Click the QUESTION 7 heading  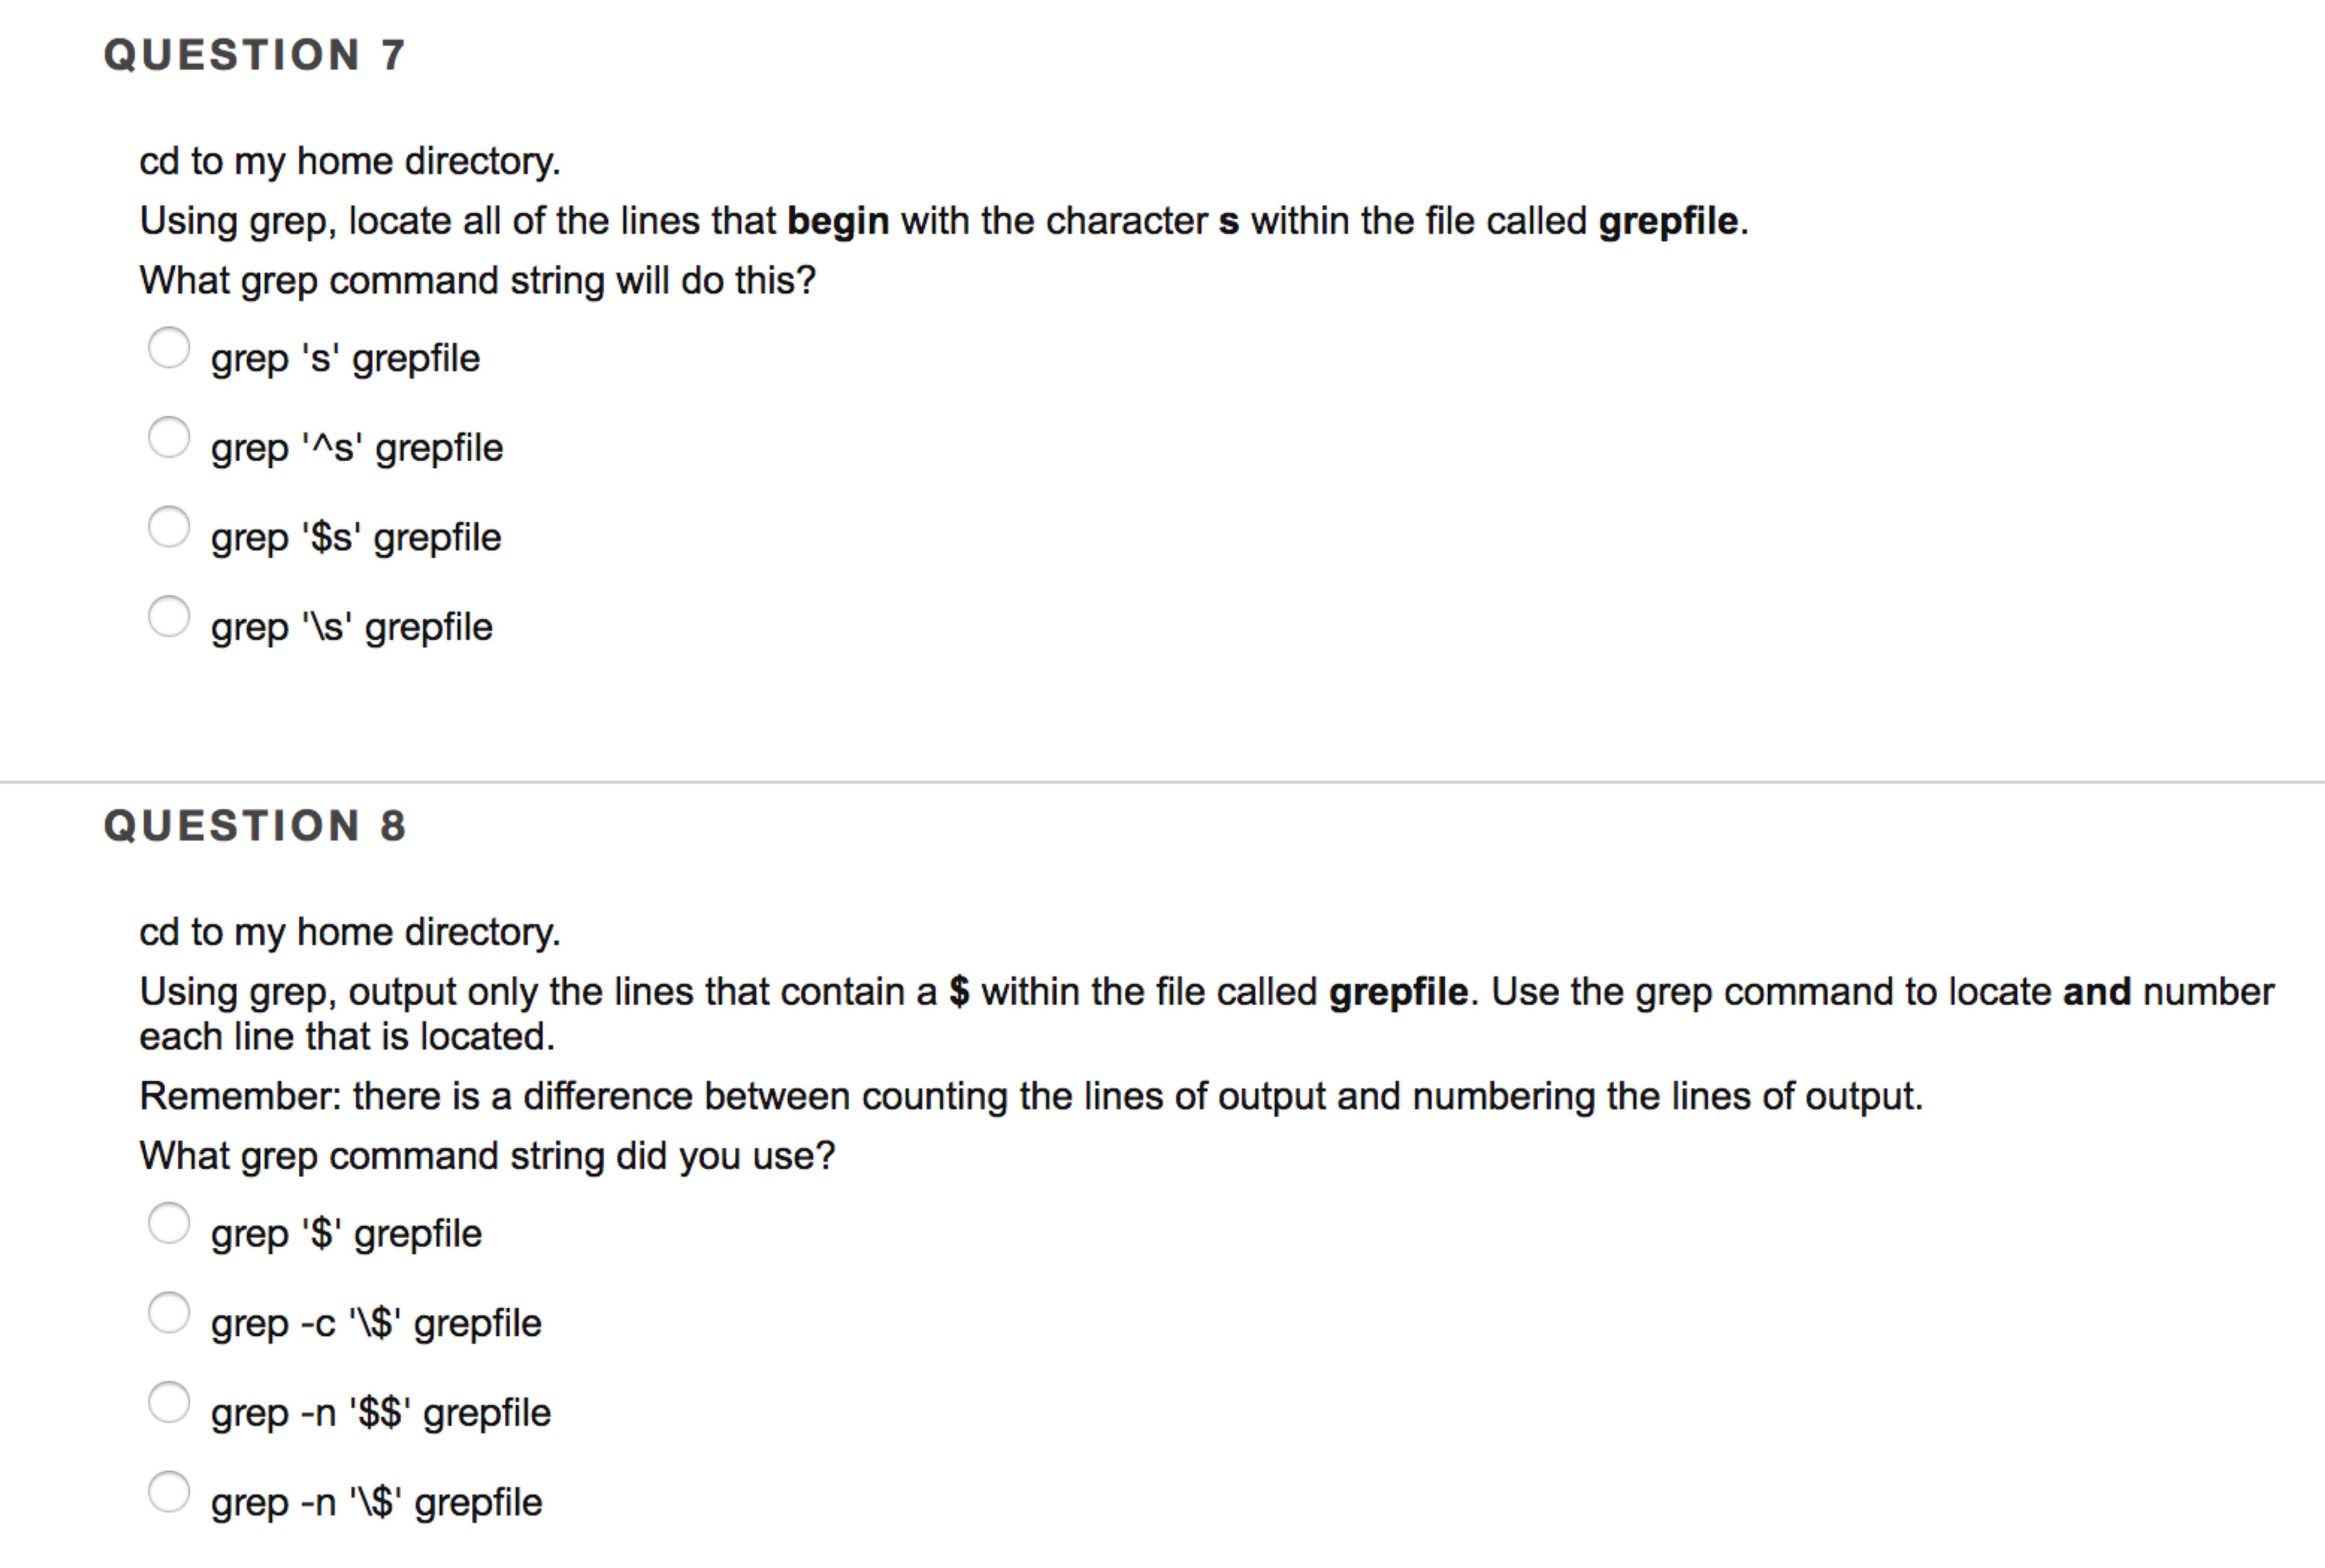pos(255,55)
